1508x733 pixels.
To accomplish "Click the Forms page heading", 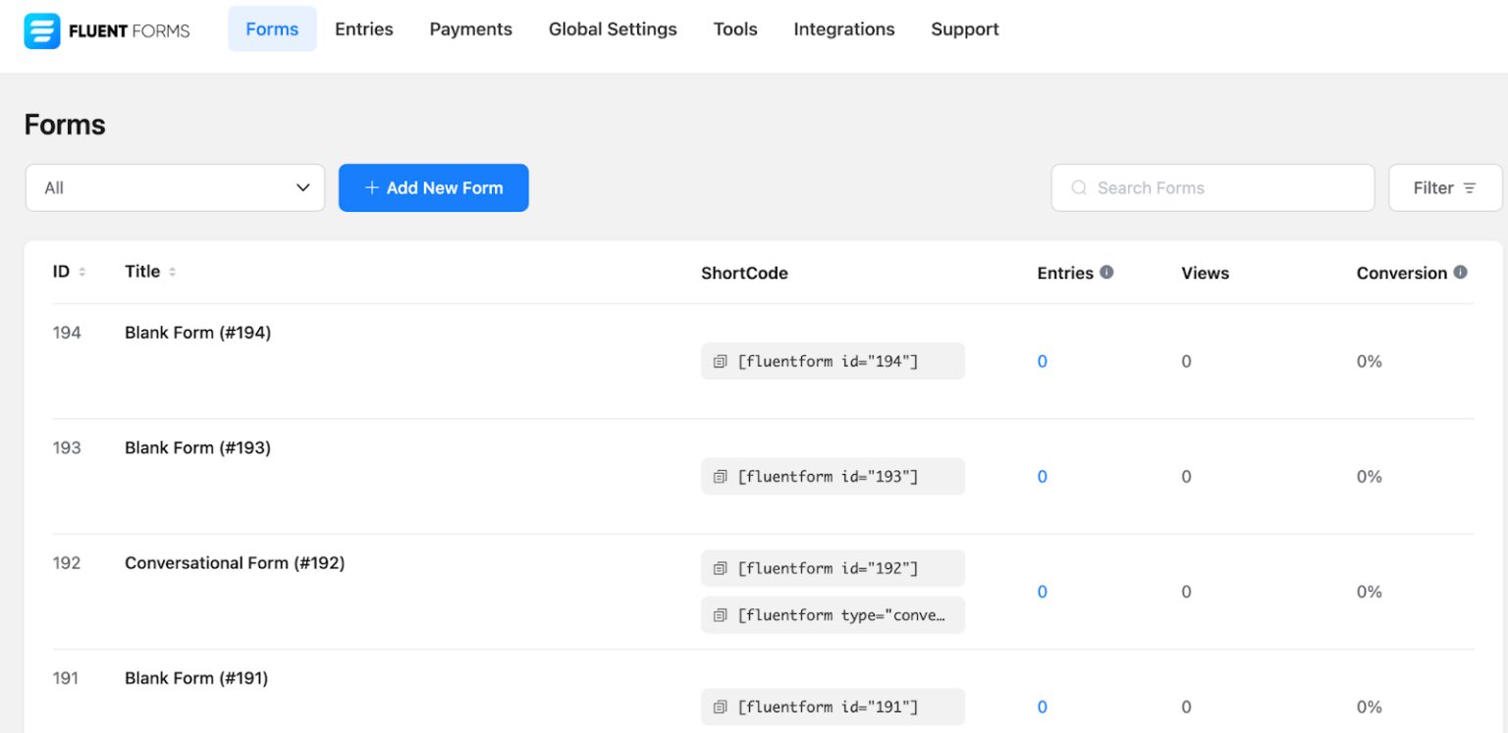I will point(65,125).
